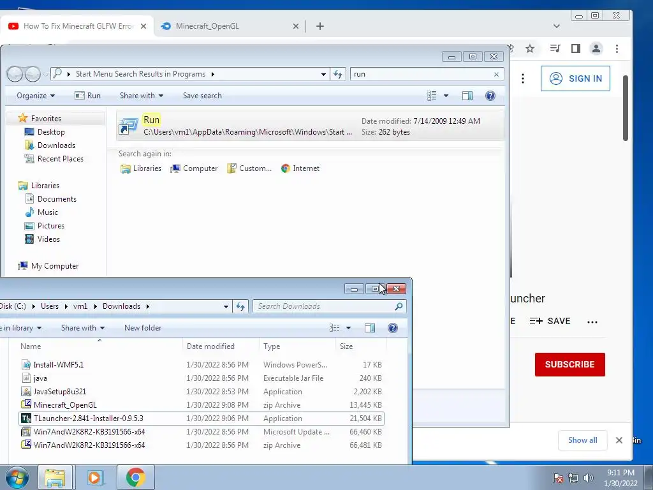The width and height of the screenshot is (653, 490).
Task: Select Libraries in navigation pane
Action: [x=45, y=186]
